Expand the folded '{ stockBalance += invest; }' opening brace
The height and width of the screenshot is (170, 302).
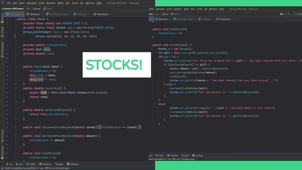tap(99, 127)
